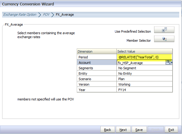The height and width of the screenshot is (134, 182).
Task: Select the FX_Average breadcrumb step
Action: click(65, 15)
